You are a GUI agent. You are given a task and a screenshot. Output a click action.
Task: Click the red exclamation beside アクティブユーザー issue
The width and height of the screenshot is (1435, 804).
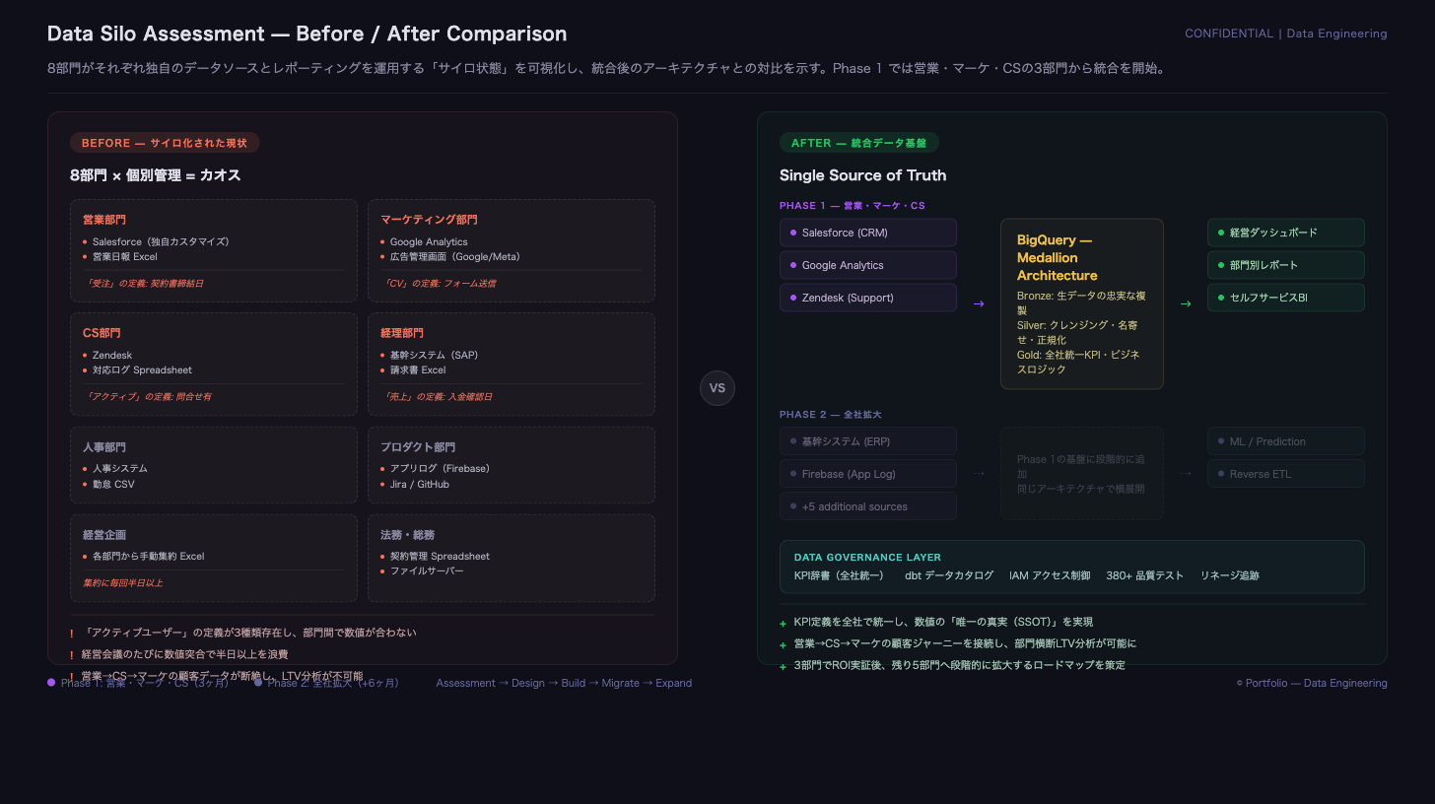tap(71, 634)
